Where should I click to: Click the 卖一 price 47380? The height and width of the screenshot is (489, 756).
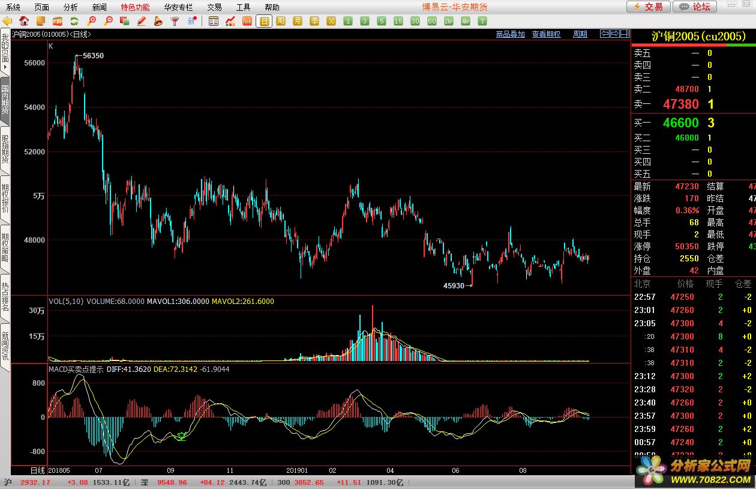point(681,105)
